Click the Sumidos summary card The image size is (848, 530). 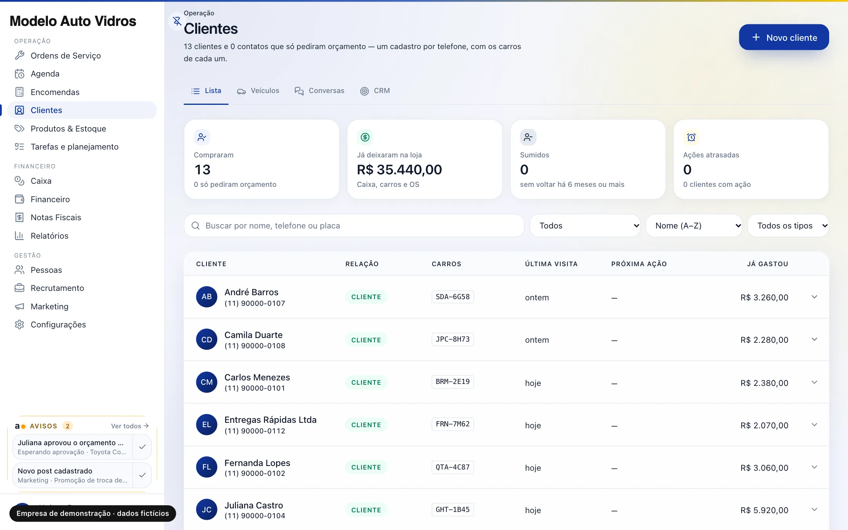588,159
